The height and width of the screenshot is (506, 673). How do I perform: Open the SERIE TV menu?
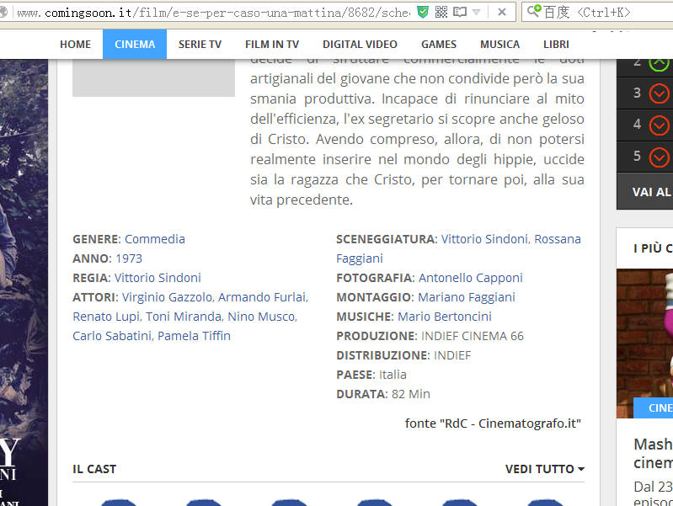click(200, 45)
